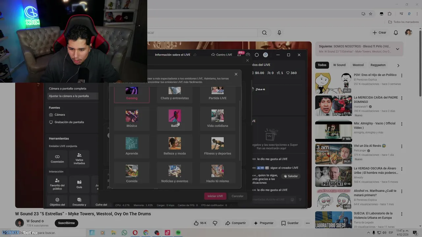
Task: Pick the Aprende topic tile
Action: tap(132, 146)
